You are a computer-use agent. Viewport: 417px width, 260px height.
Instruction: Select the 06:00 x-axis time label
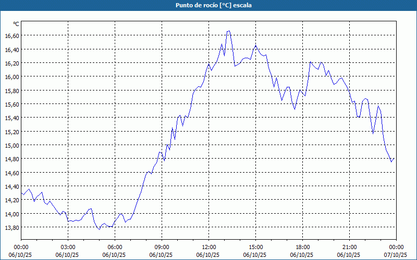click(x=115, y=247)
